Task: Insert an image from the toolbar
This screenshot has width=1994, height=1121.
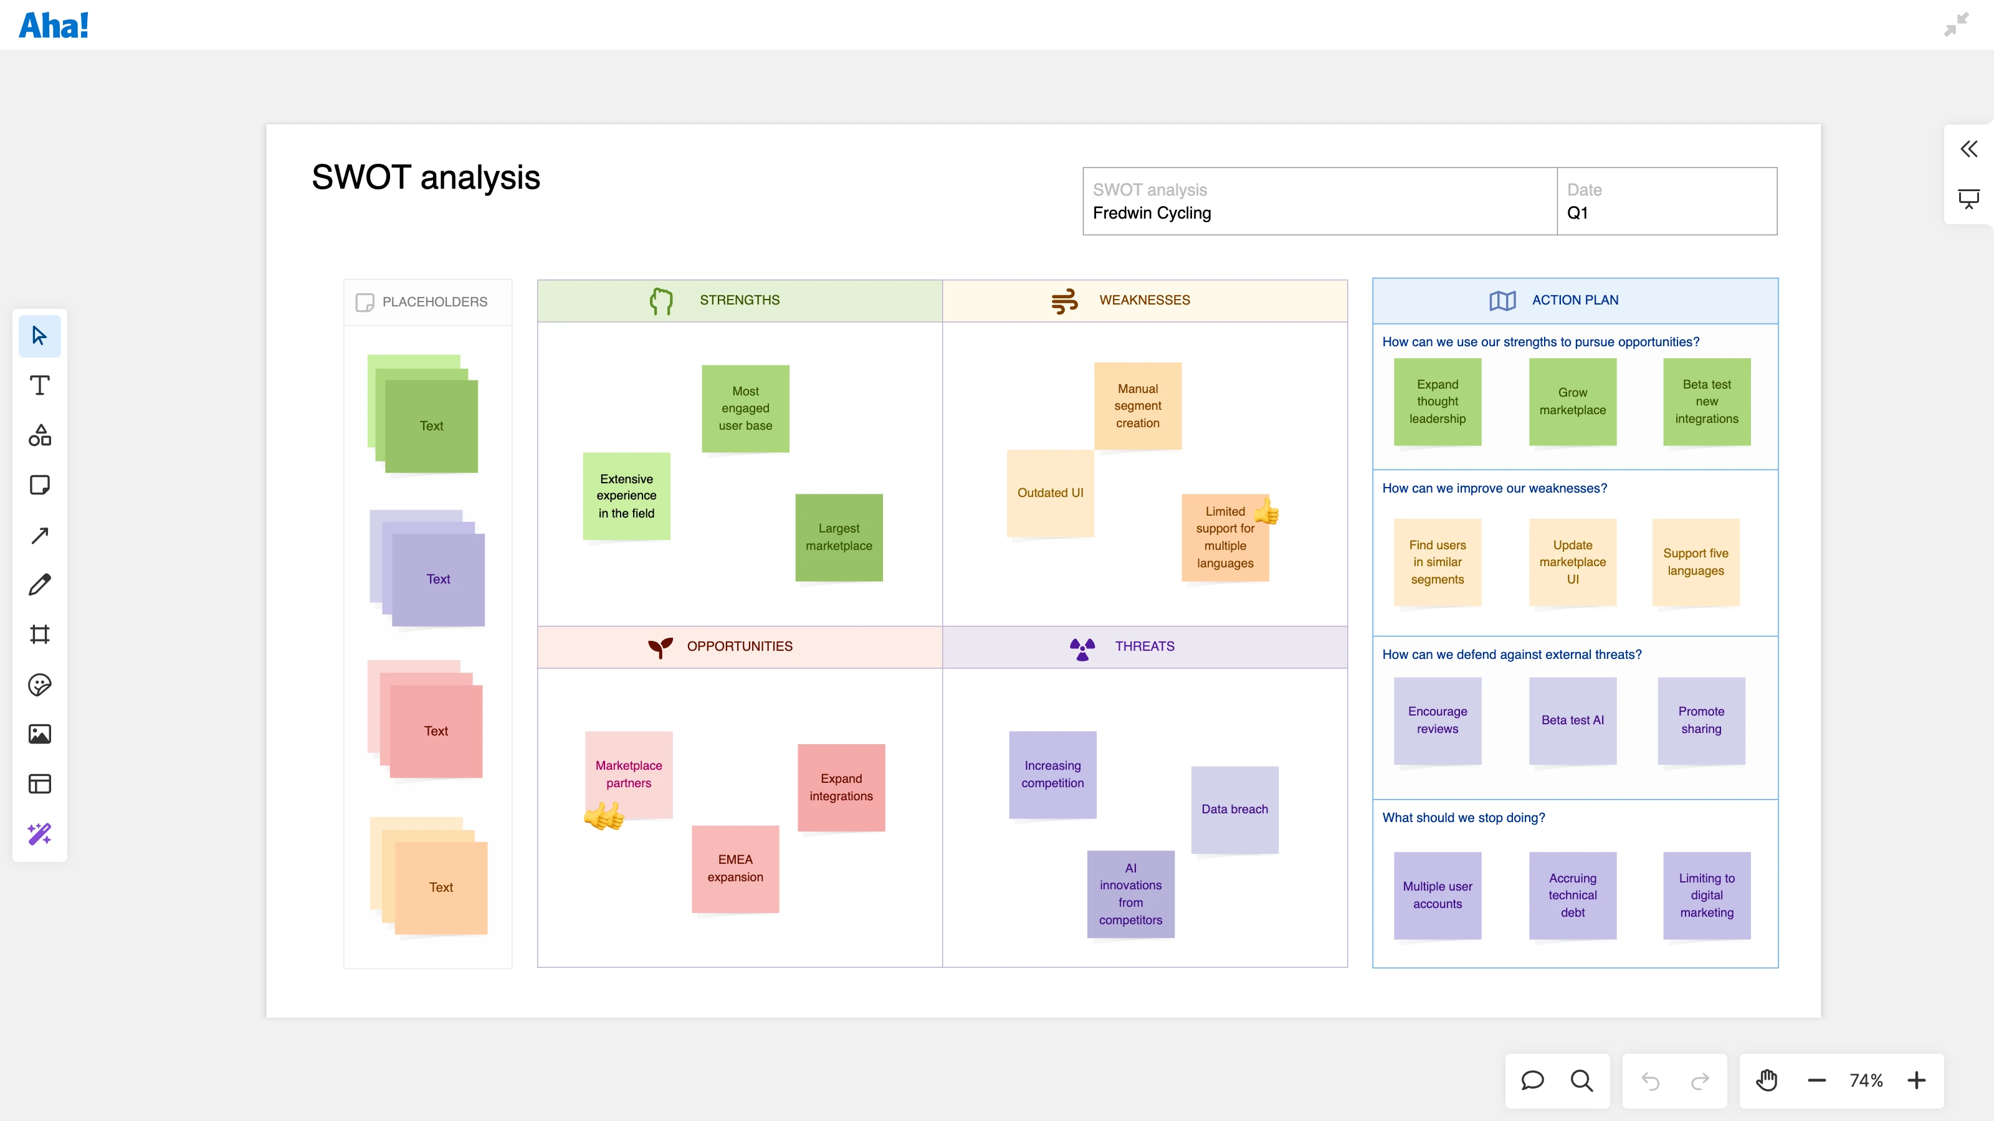Action: click(39, 734)
